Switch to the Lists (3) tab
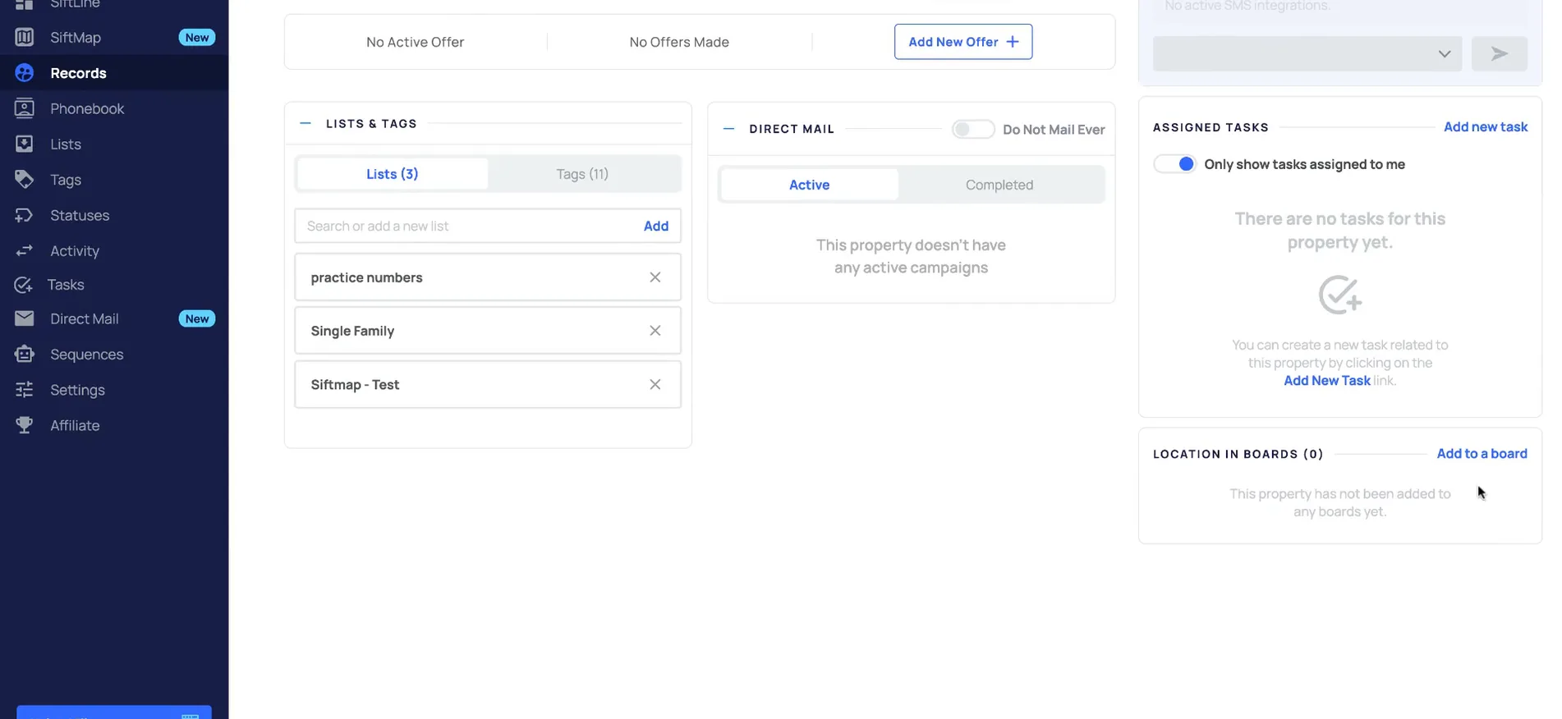 click(x=393, y=174)
